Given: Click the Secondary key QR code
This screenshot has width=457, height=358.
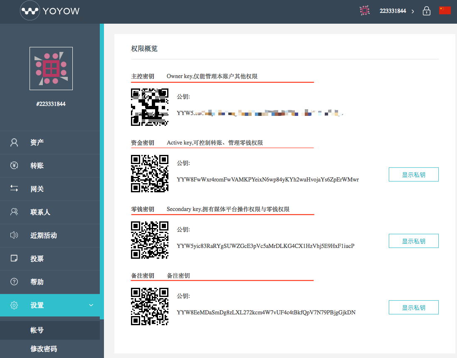Looking at the screenshot, I should tap(150, 240).
